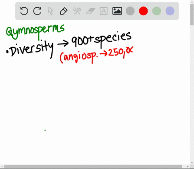Viewport: 194px width, 169px height.
Task: Pick the green color swatch
Action: click(x=157, y=11)
